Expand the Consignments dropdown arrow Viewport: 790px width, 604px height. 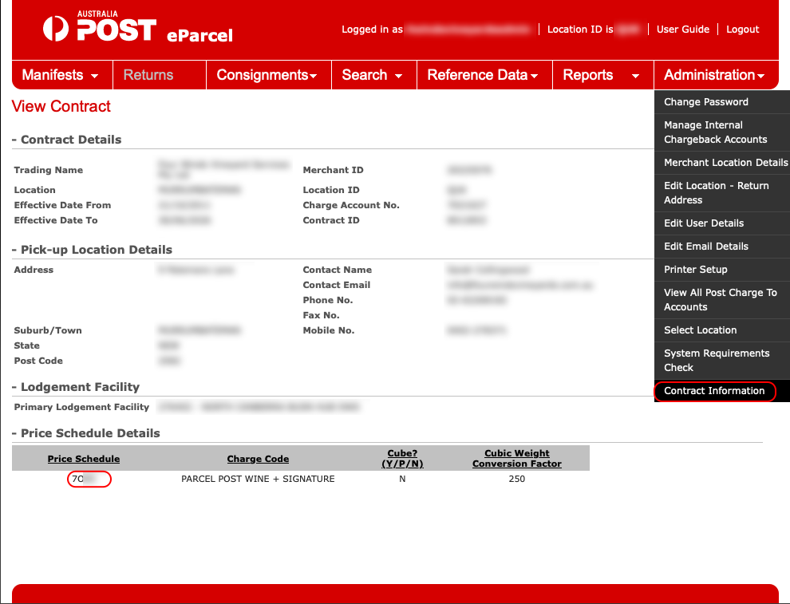coord(314,76)
